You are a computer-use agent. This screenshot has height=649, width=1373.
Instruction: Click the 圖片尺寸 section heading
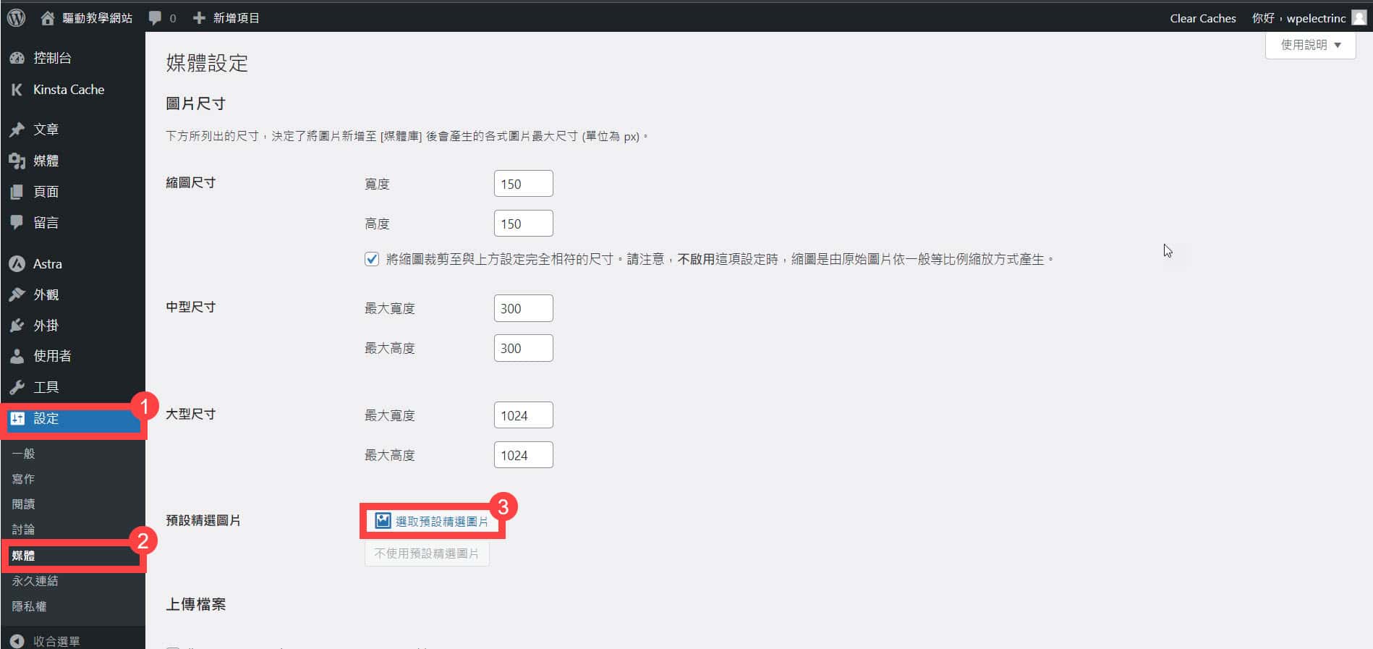tap(195, 103)
